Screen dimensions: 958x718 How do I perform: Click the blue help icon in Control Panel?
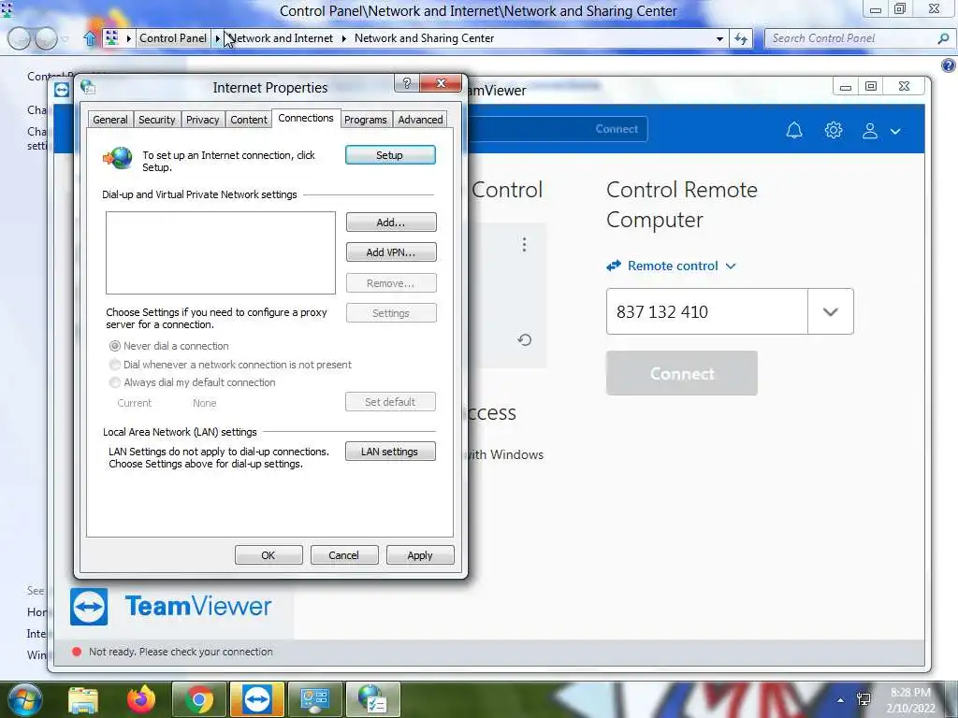pos(949,65)
